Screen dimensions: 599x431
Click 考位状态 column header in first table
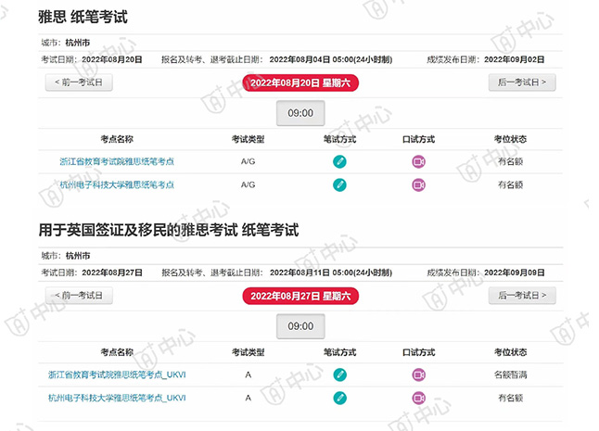(x=510, y=139)
